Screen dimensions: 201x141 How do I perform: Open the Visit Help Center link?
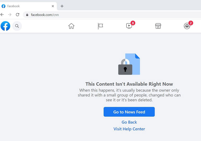pos(129,129)
